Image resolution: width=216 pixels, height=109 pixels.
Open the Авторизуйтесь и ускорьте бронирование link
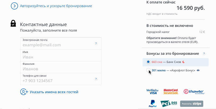click(56, 6)
